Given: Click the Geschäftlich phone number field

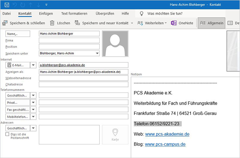Looking at the screenshot, I should click(83, 95).
